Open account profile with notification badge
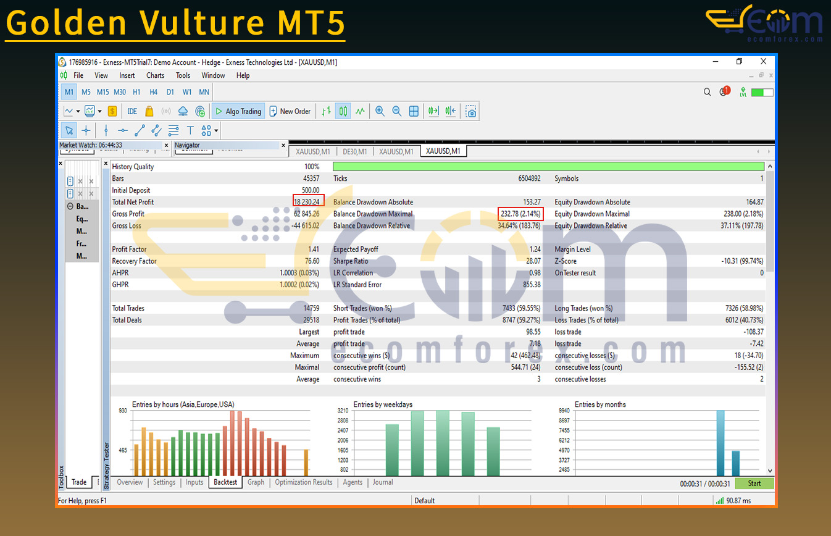Image resolution: width=831 pixels, height=536 pixels. click(x=724, y=91)
